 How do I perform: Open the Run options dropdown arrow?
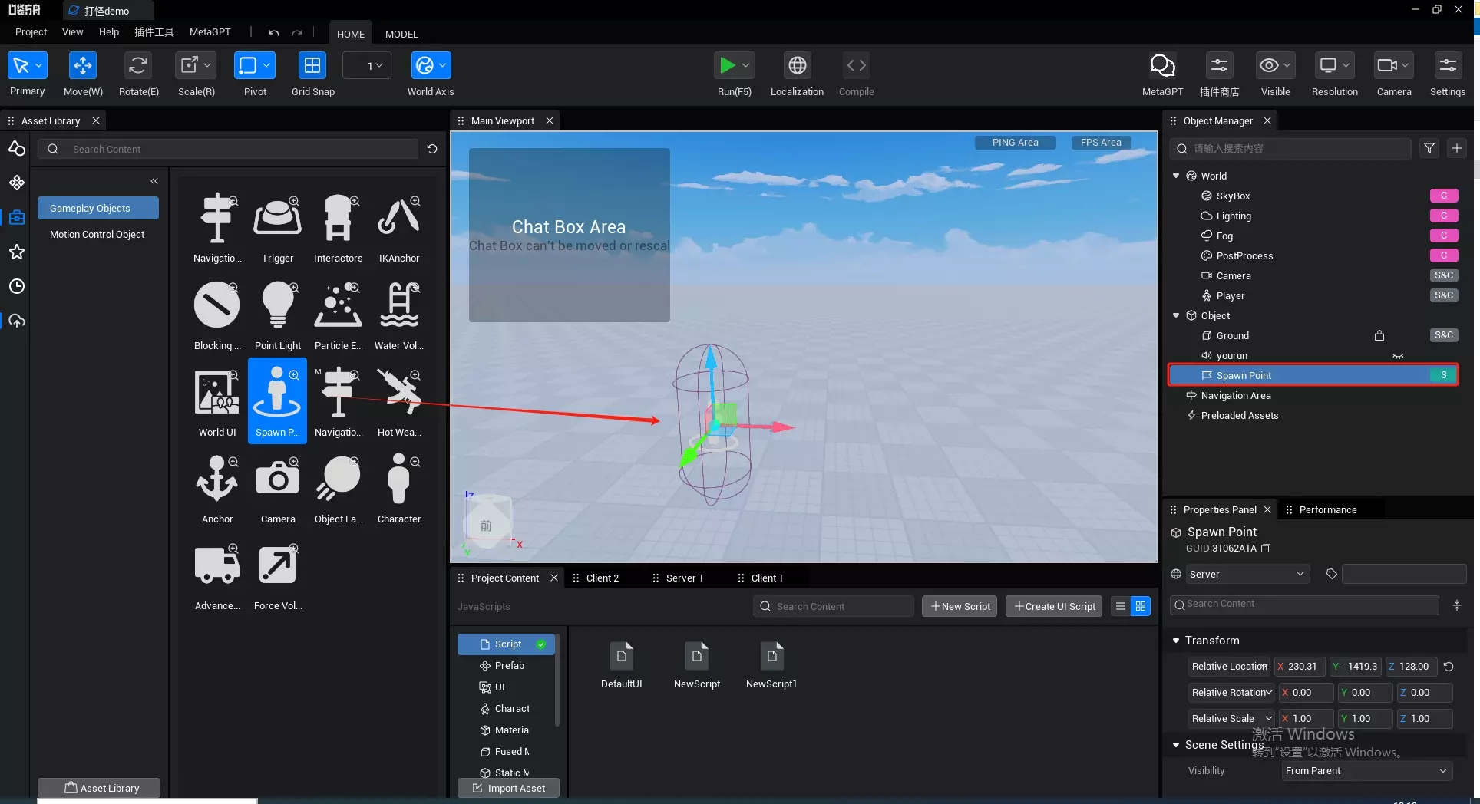click(745, 66)
